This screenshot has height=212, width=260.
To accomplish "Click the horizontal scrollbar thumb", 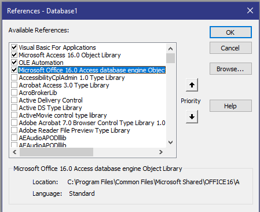I will click(x=56, y=152).
